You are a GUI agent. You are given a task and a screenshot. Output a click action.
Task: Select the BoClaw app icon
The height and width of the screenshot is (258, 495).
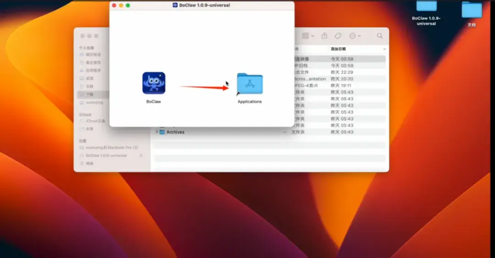[x=154, y=83]
